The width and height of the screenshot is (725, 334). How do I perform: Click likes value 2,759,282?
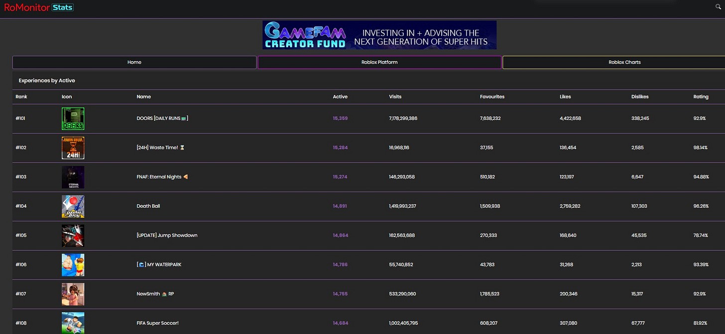[571, 206]
